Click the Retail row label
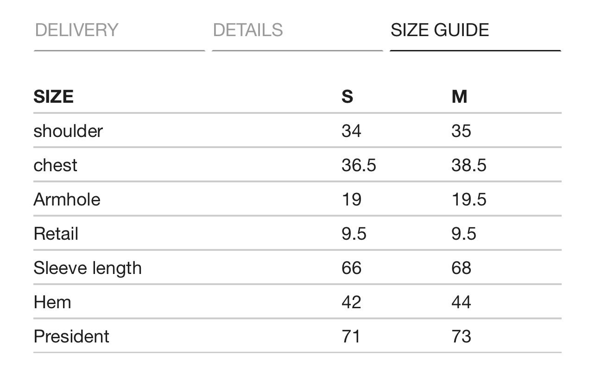The width and height of the screenshot is (595, 367). point(56,234)
